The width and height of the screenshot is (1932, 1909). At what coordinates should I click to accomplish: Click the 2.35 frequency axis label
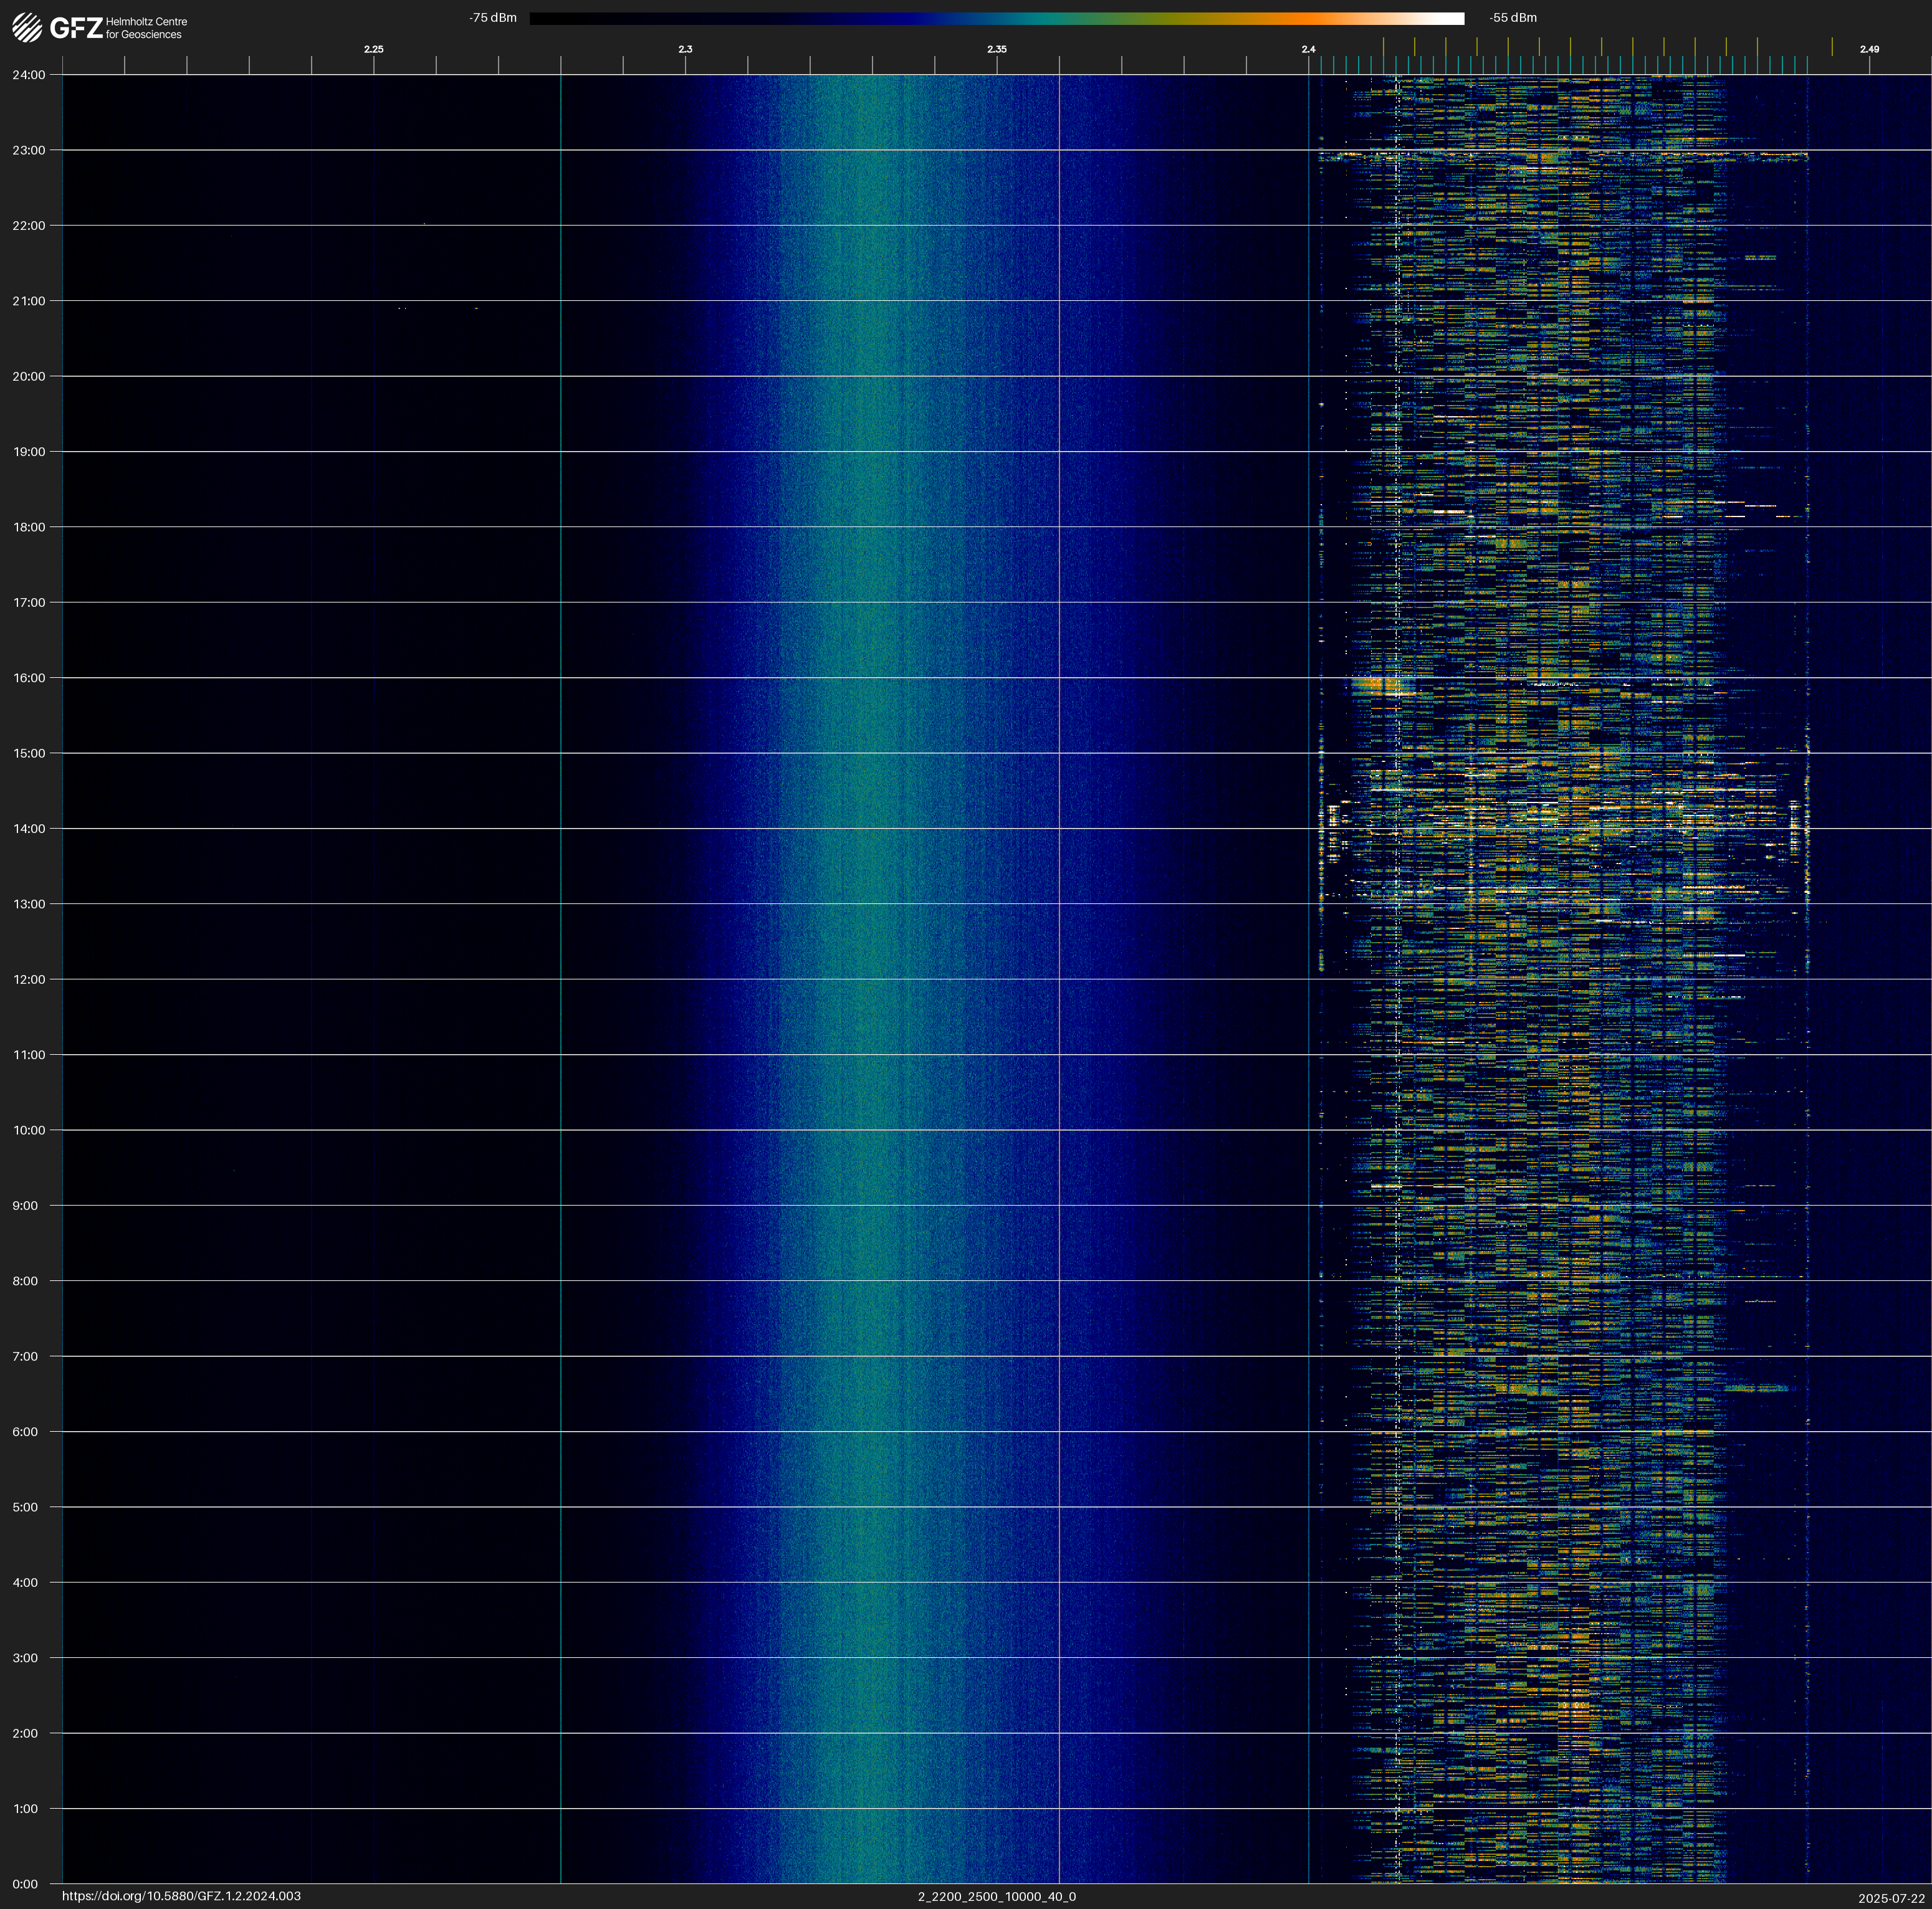[996, 49]
